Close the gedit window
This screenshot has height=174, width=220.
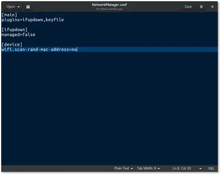pyautogui.click(x=212, y=7)
